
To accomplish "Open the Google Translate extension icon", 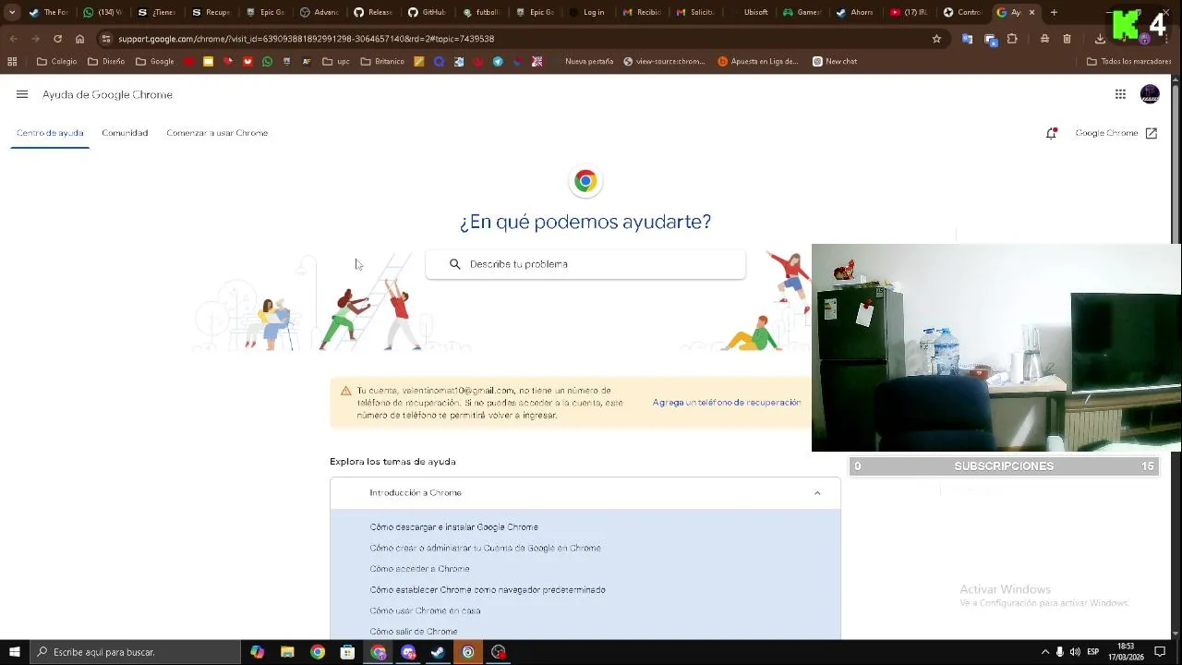I will coord(967,39).
